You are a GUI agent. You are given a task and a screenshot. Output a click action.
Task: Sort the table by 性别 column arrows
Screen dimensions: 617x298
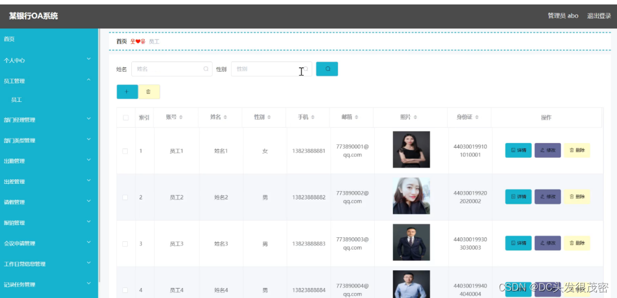pos(269,118)
